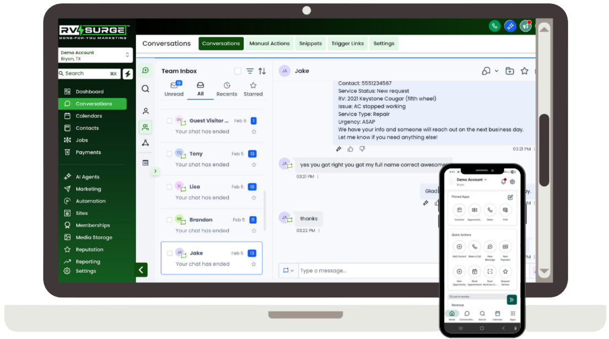Open the top Settings tab
609x339 pixels.
[x=384, y=44]
